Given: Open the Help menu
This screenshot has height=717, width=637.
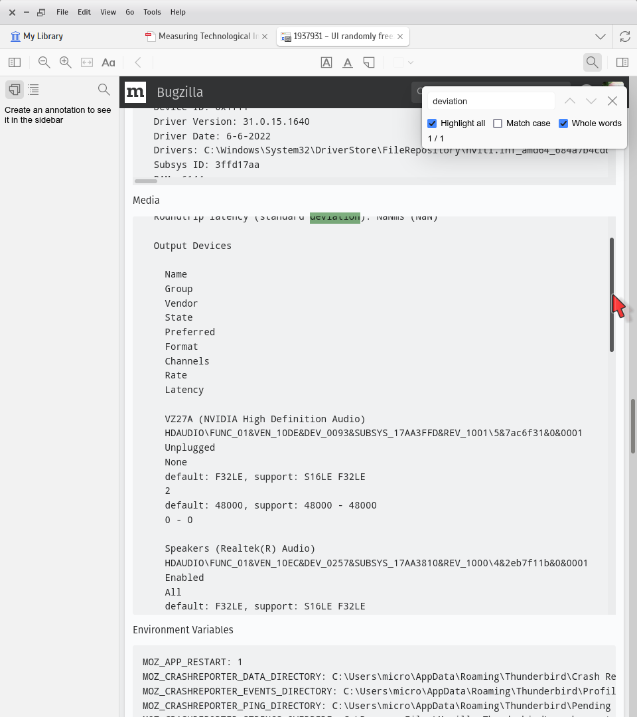Looking at the screenshot, I should coord(178,12).
